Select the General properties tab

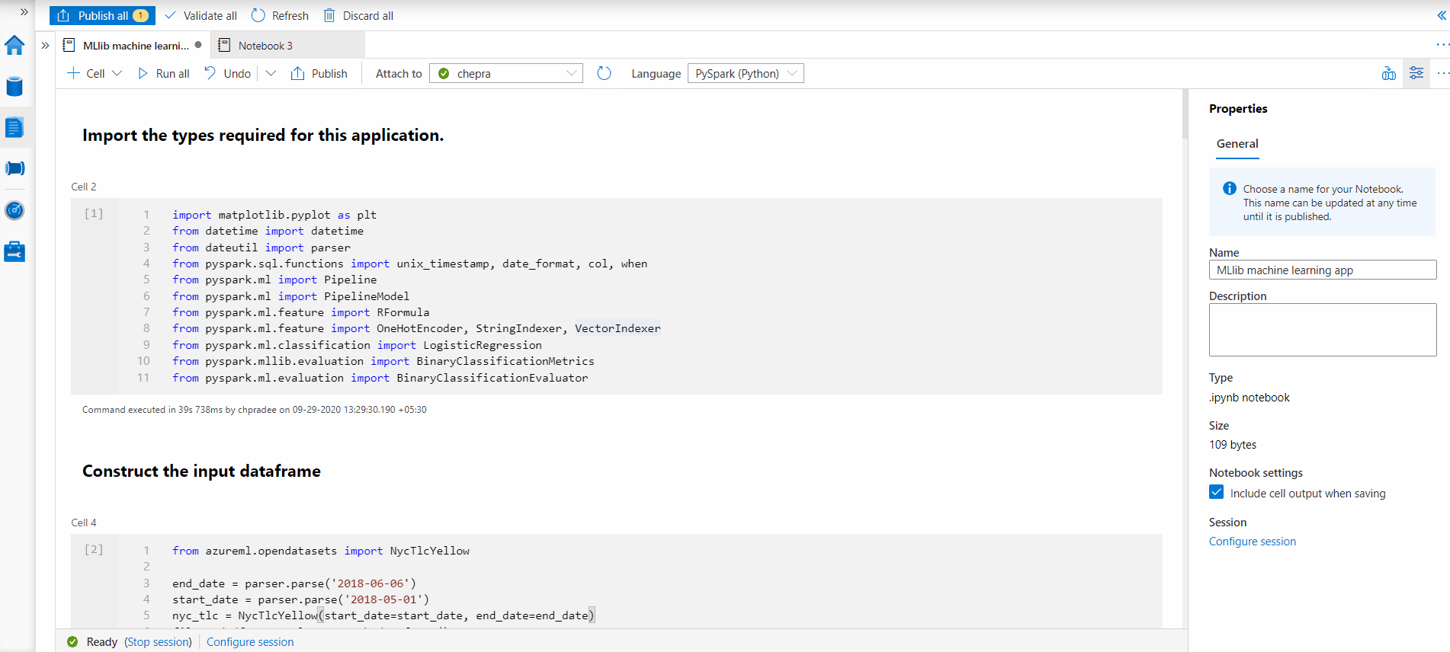[x=1237, y=144]
